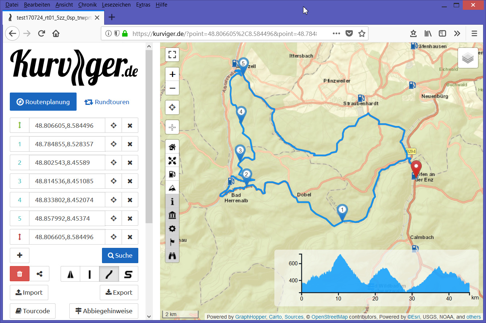486x323 pixels.
Task: Zoom in on the map
Action: pyautogui.click(x=172, y=74)
